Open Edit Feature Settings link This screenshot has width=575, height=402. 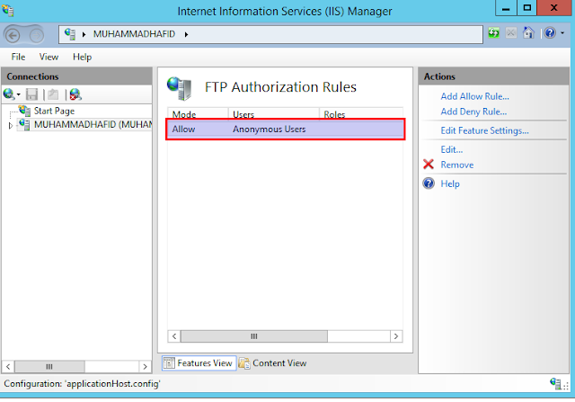485,130
